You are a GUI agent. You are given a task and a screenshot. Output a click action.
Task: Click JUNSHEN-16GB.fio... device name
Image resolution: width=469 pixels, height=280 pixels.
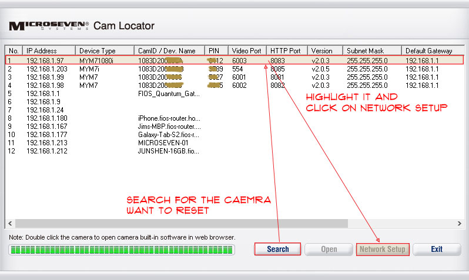(169, 151)
